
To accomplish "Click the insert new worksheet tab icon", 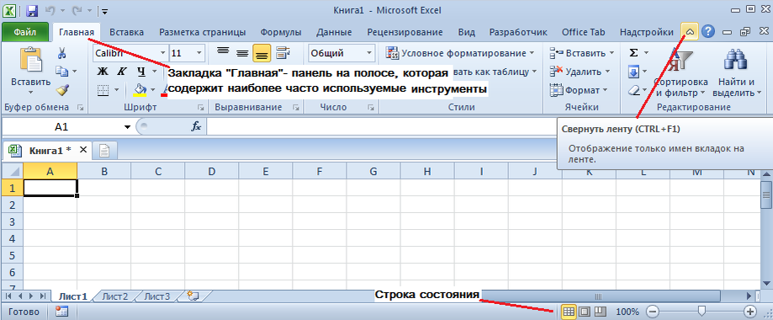I will [x=193, y=296].
